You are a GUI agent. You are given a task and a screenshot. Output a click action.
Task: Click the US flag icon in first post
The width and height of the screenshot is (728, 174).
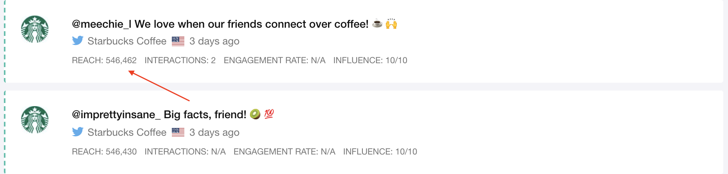click(178, 41)
